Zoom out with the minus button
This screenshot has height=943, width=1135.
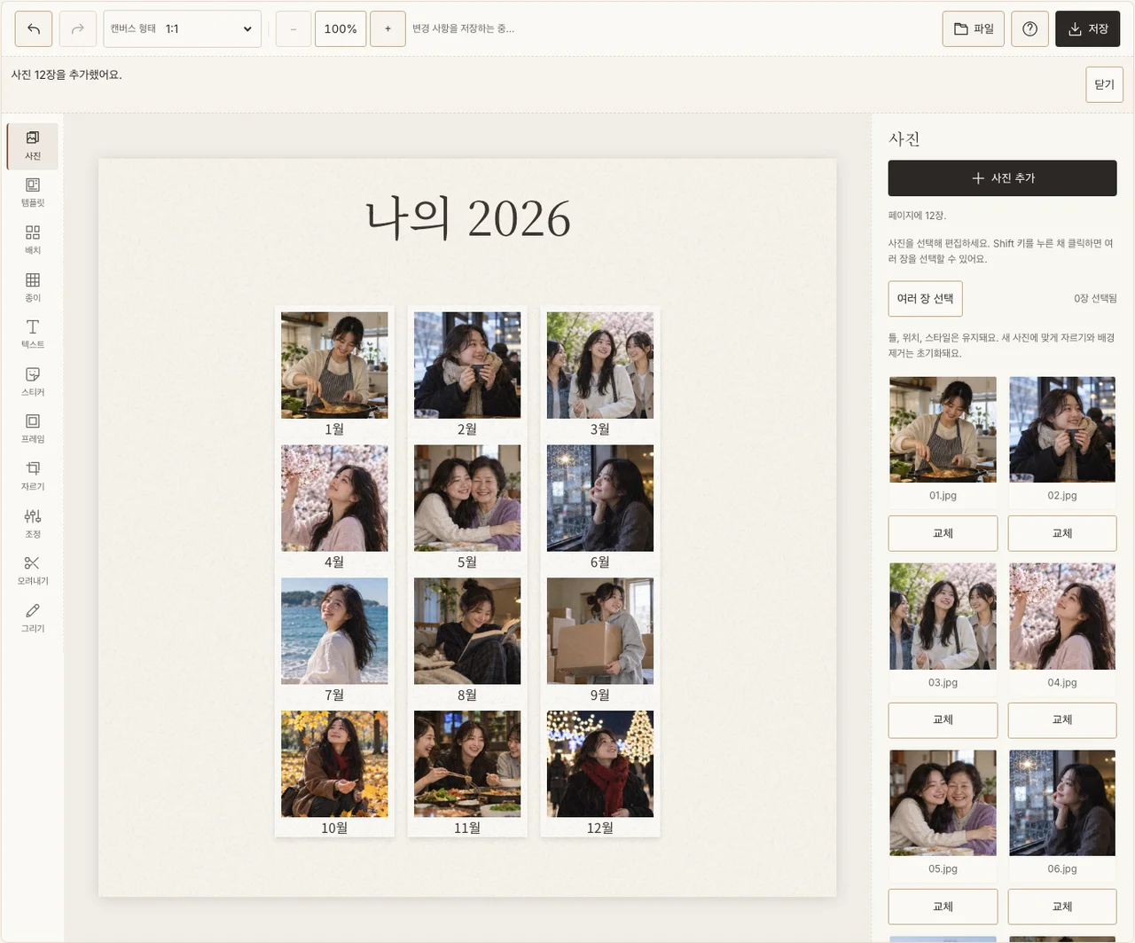click(x=294, y=28)
